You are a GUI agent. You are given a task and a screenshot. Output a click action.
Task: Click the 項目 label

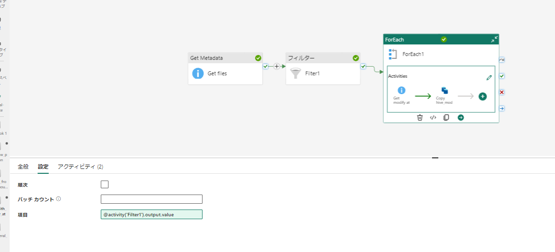coord(23,215)
